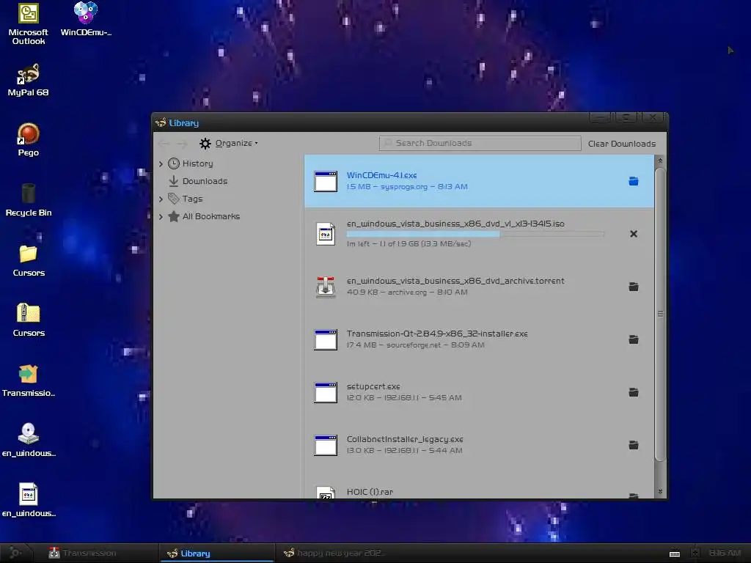Open containing folder for WinCDEmu-4.1.exe
The height and width of the screenshot is (563, 751).
633,181
